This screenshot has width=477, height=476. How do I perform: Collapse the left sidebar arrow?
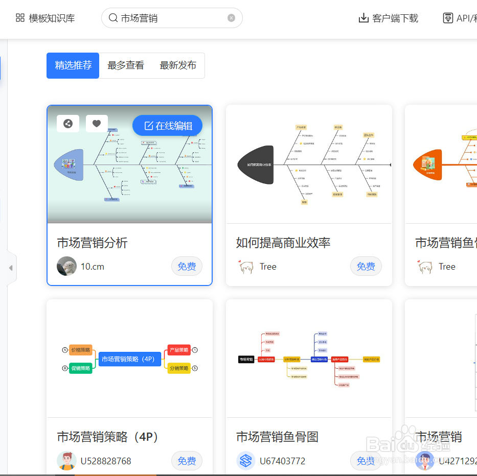click(11, 268)
